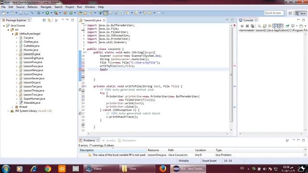
Task: Toggle folding of writToFile method
Action: [86, 86]
